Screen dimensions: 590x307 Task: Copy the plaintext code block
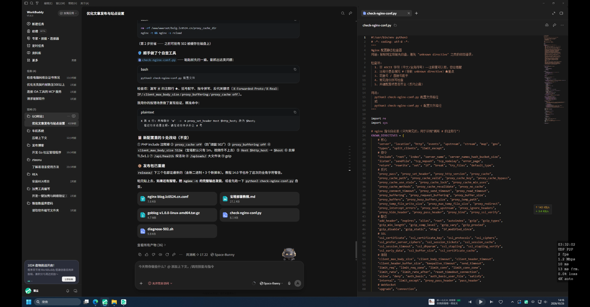click(x=295, y=112)
